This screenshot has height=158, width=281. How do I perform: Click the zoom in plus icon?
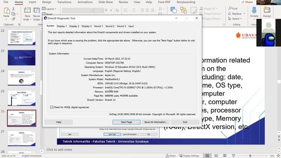click(266, 156)
